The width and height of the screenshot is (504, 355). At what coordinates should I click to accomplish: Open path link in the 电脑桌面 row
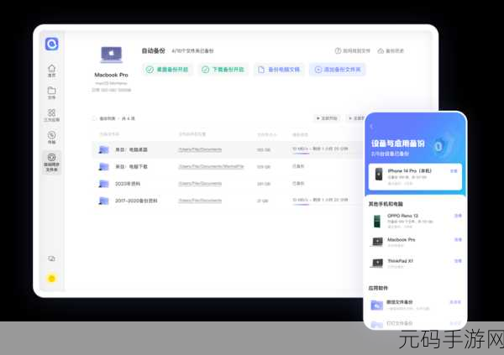200,149
